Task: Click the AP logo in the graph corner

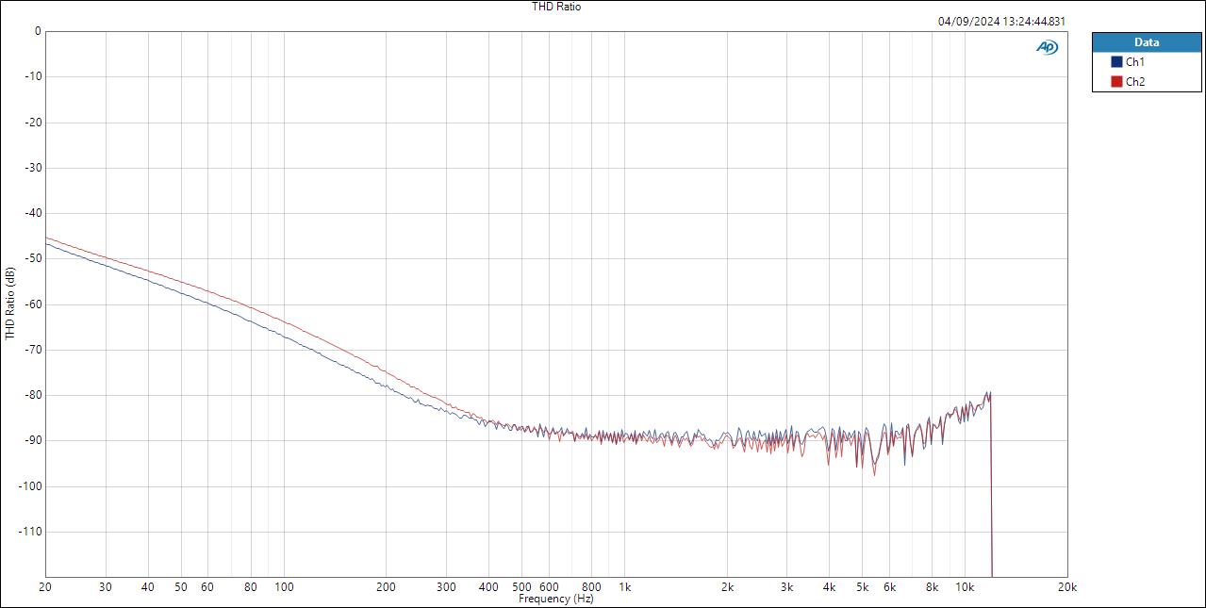Action: (1047, 44)
